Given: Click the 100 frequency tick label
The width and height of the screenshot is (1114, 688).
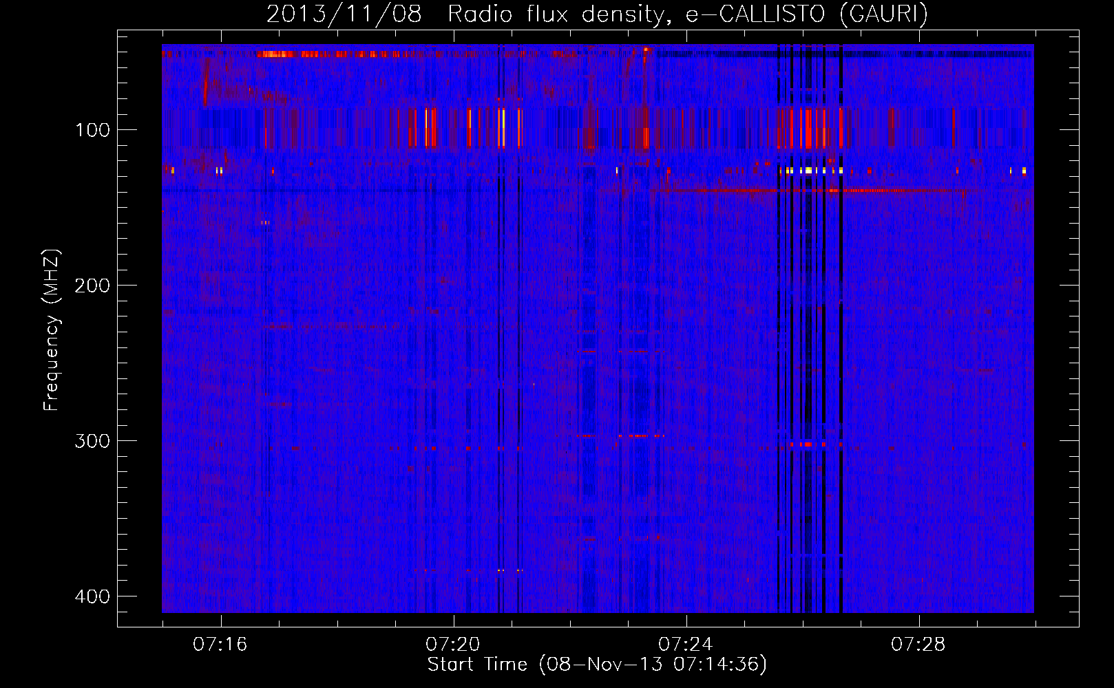Looking at the screenshot, I should point(92,130).
